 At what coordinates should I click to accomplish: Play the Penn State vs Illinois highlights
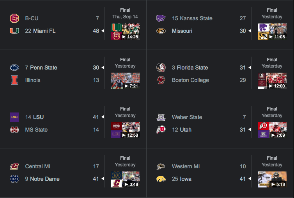tap(125, 81)
